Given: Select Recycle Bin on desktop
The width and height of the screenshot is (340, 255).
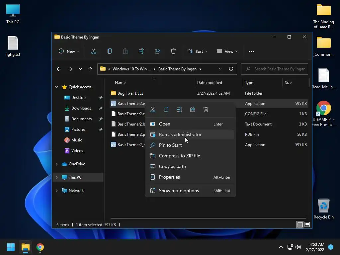Looking at the screenshot, I should click(x=323, y=209).
